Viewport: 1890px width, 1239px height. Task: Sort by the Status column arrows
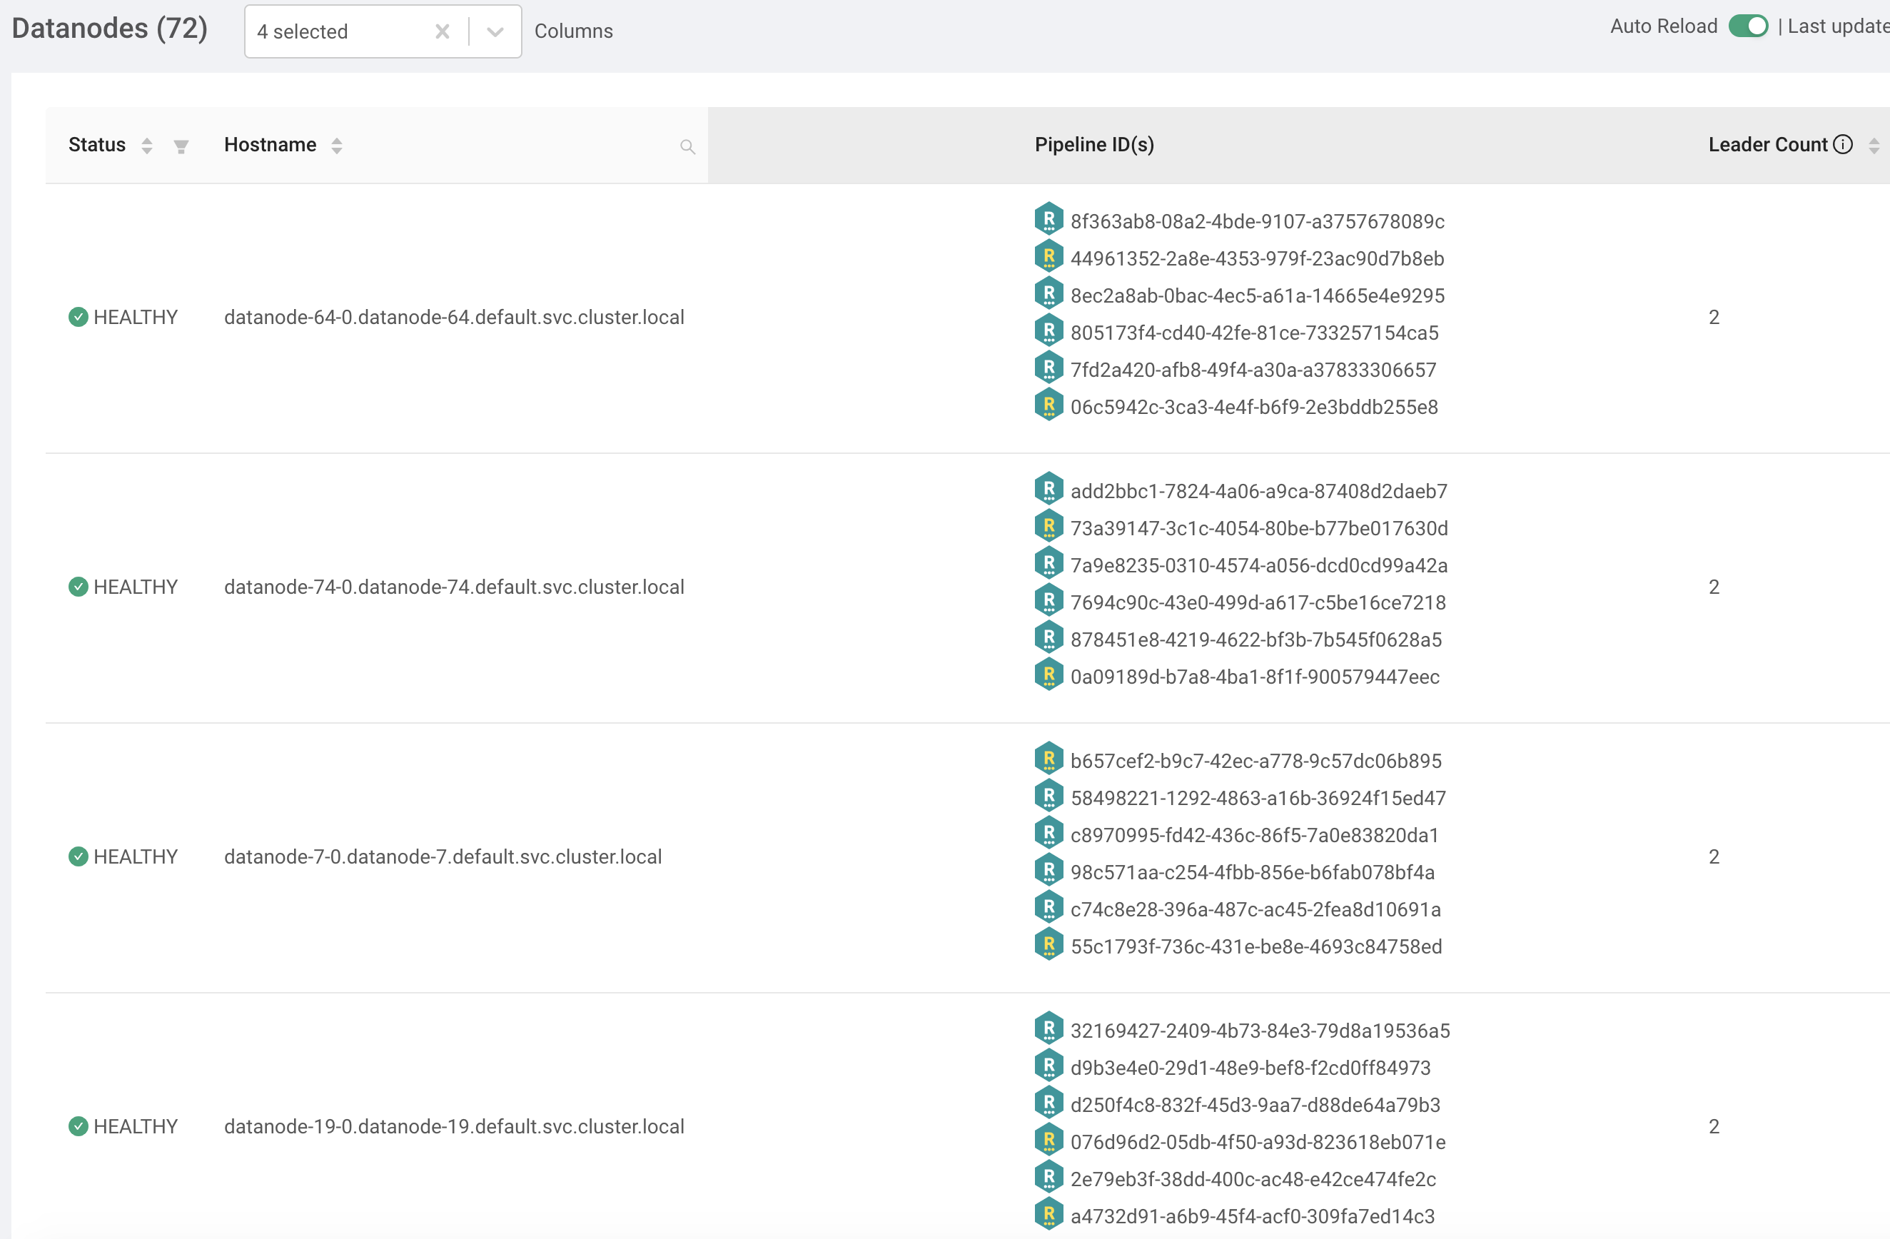click(x=147, y=146)
